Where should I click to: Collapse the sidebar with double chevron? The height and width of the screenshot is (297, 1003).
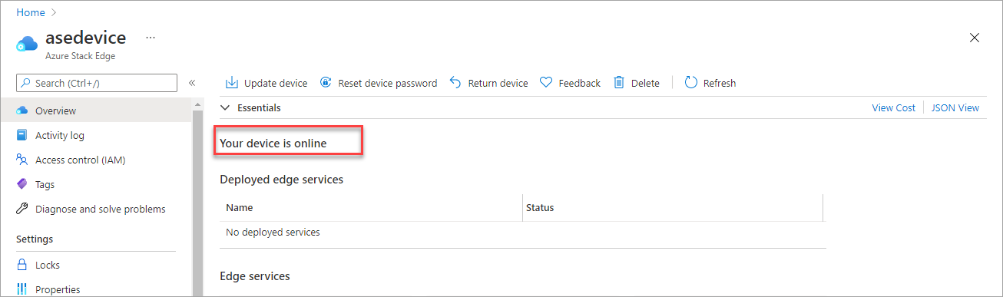192,83
